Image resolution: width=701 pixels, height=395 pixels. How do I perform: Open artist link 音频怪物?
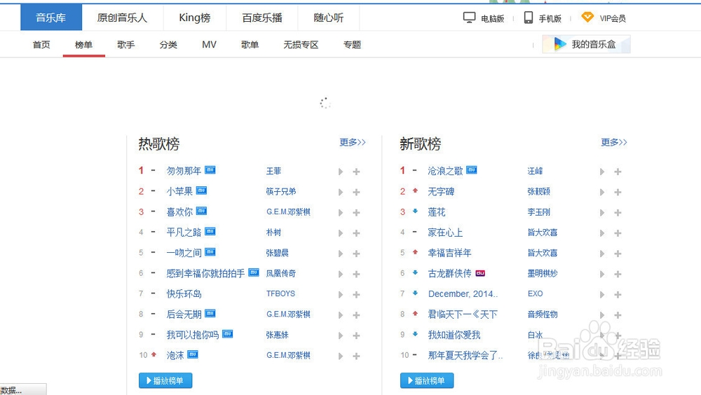[x=543, y=314]
